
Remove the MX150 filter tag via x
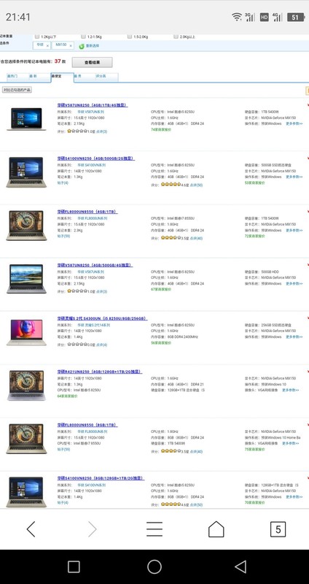[71, 46]
